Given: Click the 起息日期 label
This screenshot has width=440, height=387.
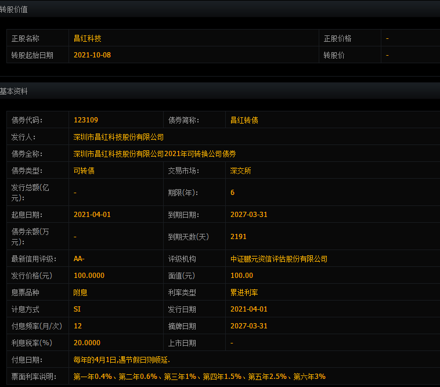Looking at the screenshot, I should (27, 215).
